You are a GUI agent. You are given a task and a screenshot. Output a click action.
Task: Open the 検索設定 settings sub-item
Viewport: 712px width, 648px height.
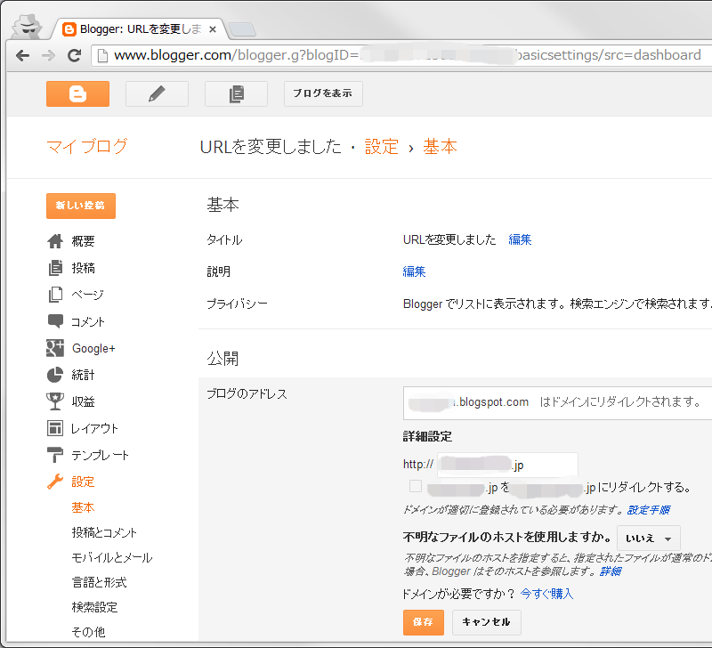pos(94,608)
